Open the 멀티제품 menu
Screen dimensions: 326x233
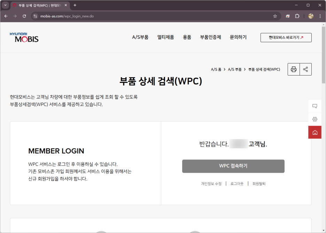165,37
